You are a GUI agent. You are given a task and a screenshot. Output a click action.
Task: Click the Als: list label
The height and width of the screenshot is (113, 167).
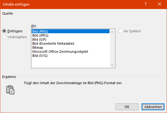tap(34, 26)
